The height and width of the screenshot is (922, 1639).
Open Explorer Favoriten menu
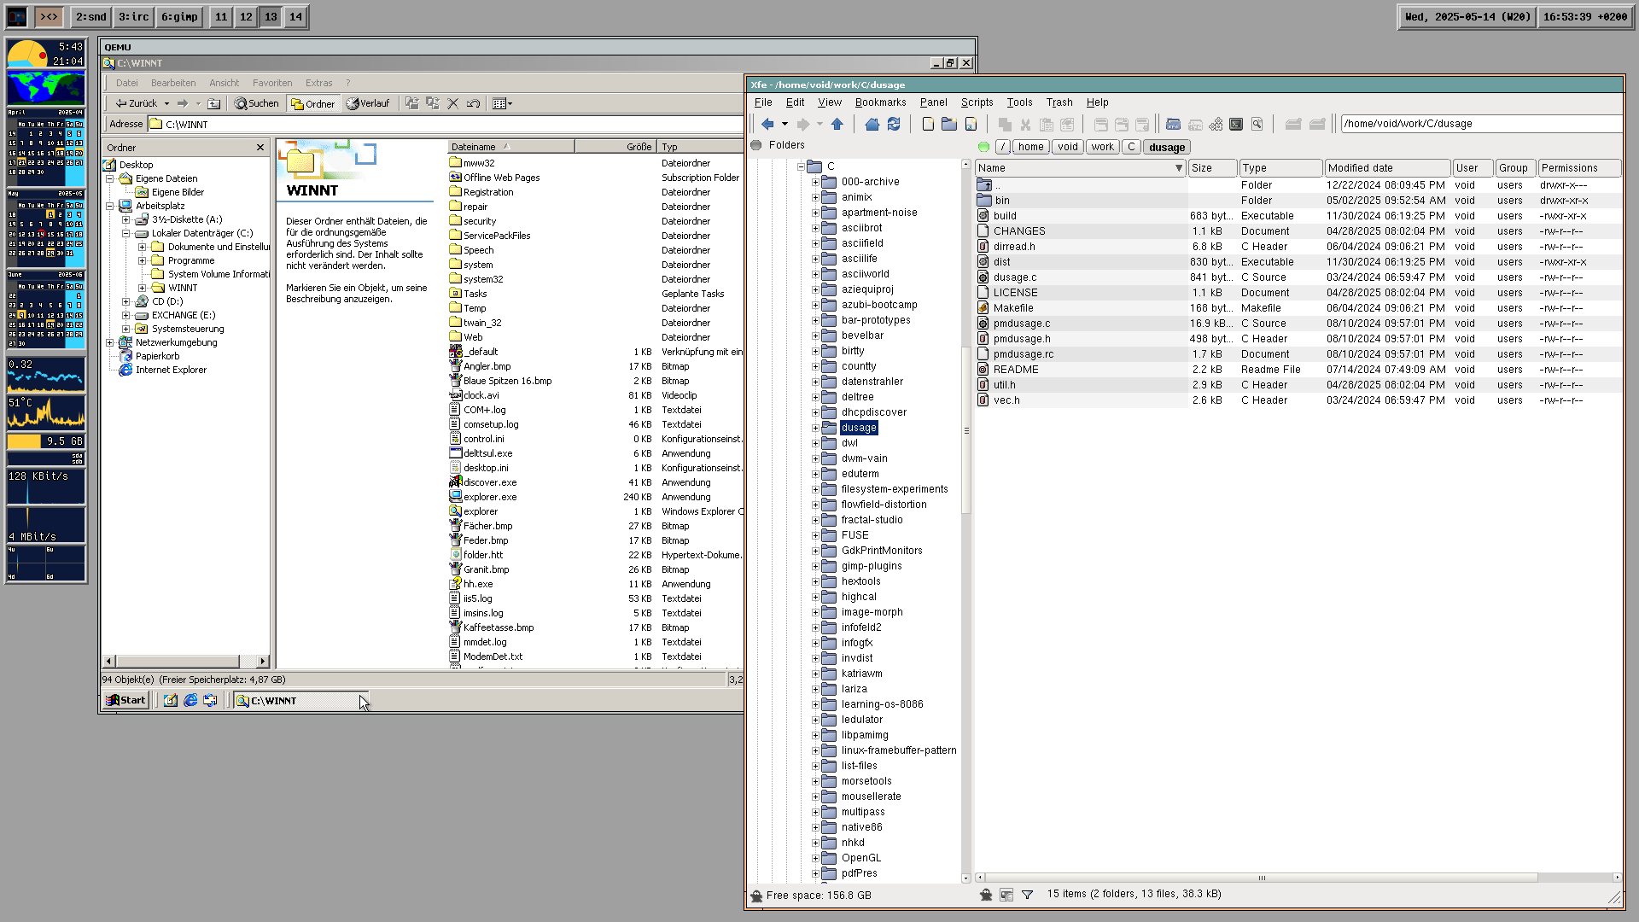[x=272, y=83]
